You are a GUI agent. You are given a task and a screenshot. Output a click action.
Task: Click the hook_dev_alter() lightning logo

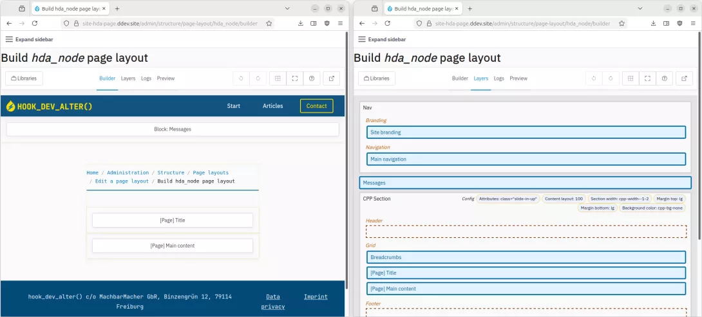(11, 106)
